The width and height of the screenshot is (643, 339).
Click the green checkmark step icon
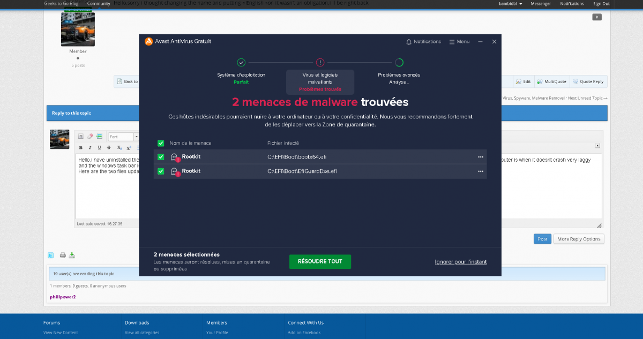pyautogui.click(x=241, y=62)
